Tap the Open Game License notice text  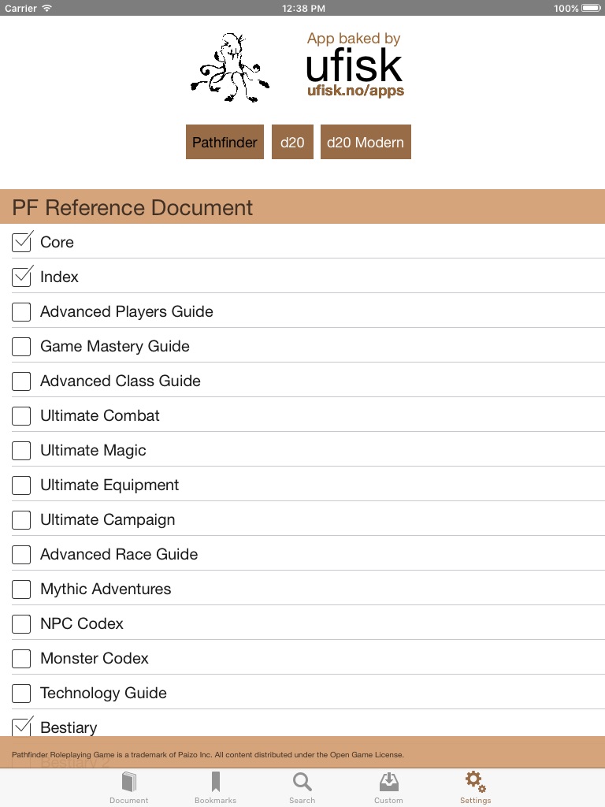tap(208, 754)
